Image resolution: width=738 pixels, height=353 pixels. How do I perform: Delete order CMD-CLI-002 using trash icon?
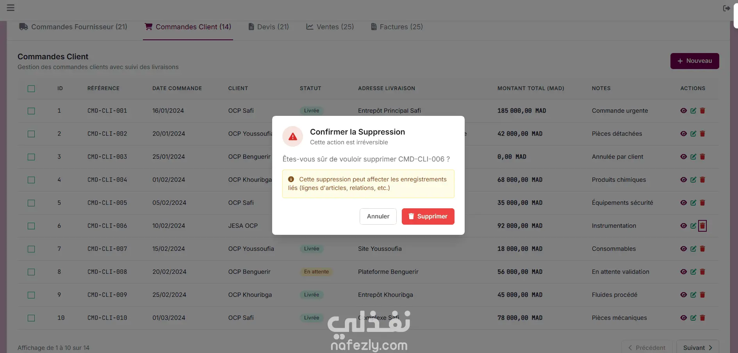702,134
